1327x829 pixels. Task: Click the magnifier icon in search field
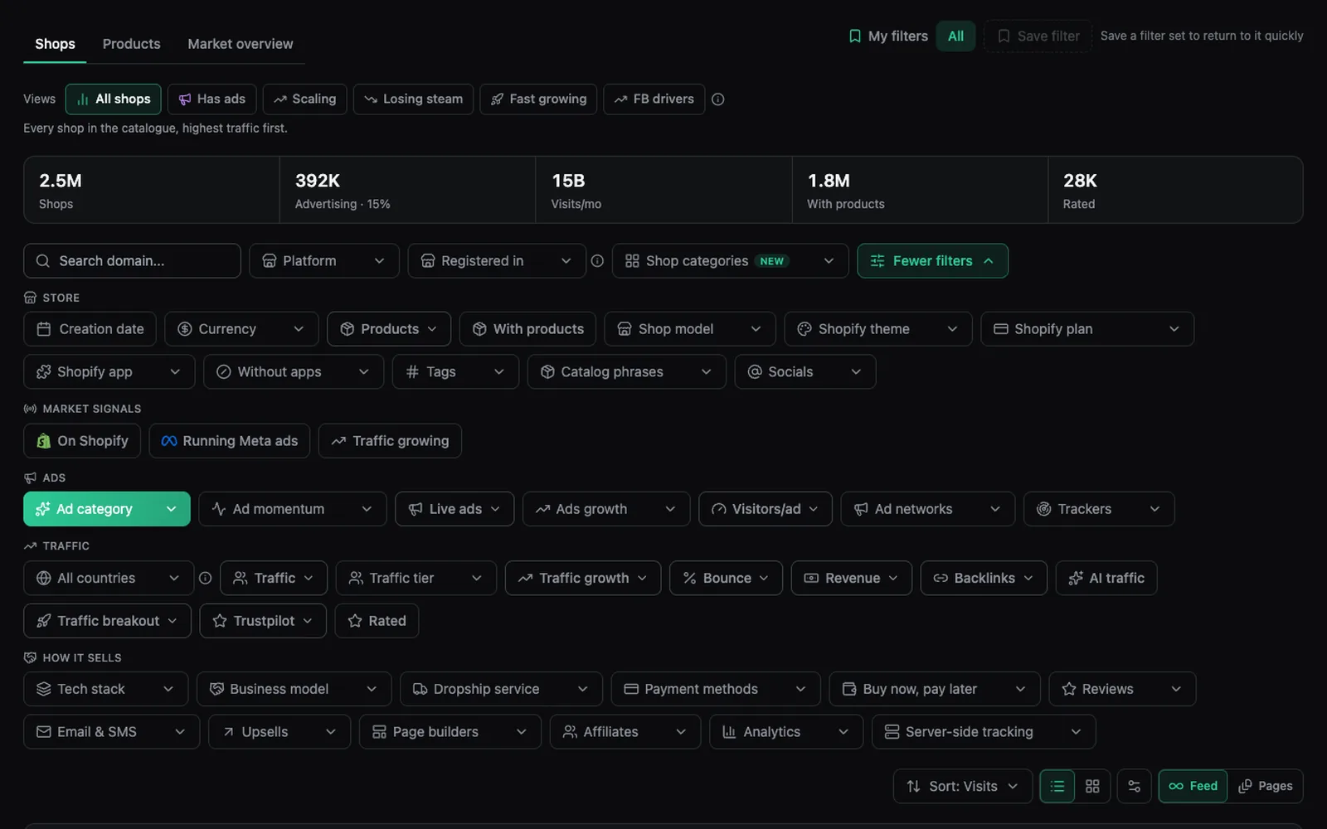point(43,261)
